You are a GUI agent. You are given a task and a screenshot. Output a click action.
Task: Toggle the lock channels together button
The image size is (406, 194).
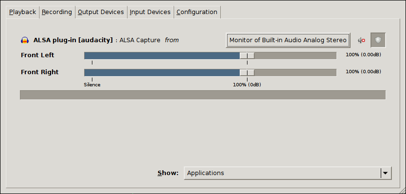coord(378,40)
